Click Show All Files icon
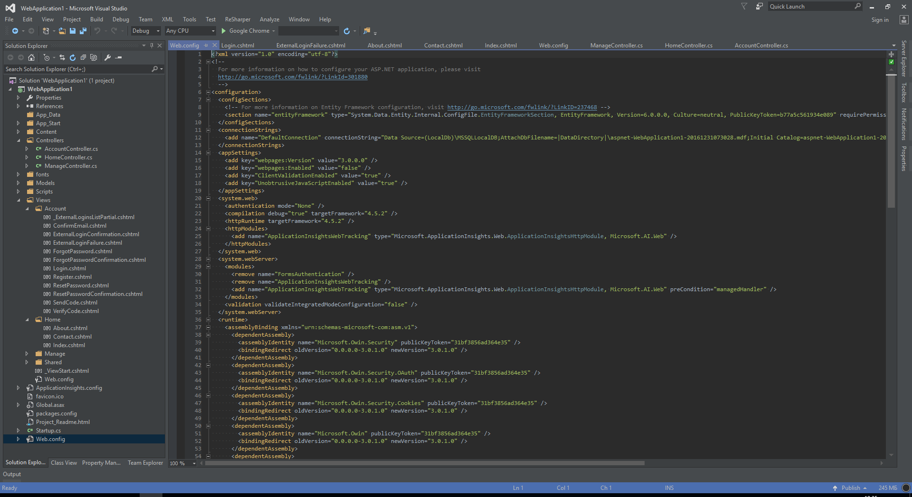 (x=94, y=57)
